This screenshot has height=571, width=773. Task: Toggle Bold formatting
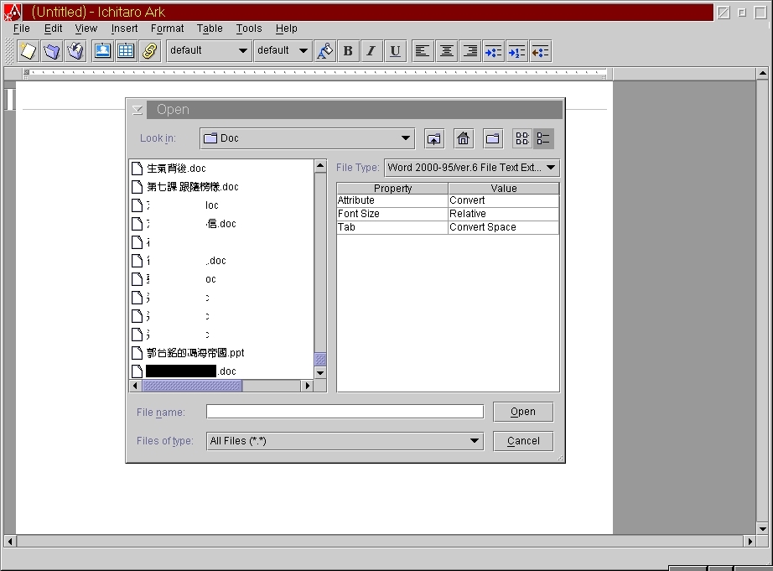(348, 51)
